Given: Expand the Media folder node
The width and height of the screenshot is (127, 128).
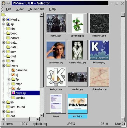Looking at the screenshot, I should [x=4, y=20].
